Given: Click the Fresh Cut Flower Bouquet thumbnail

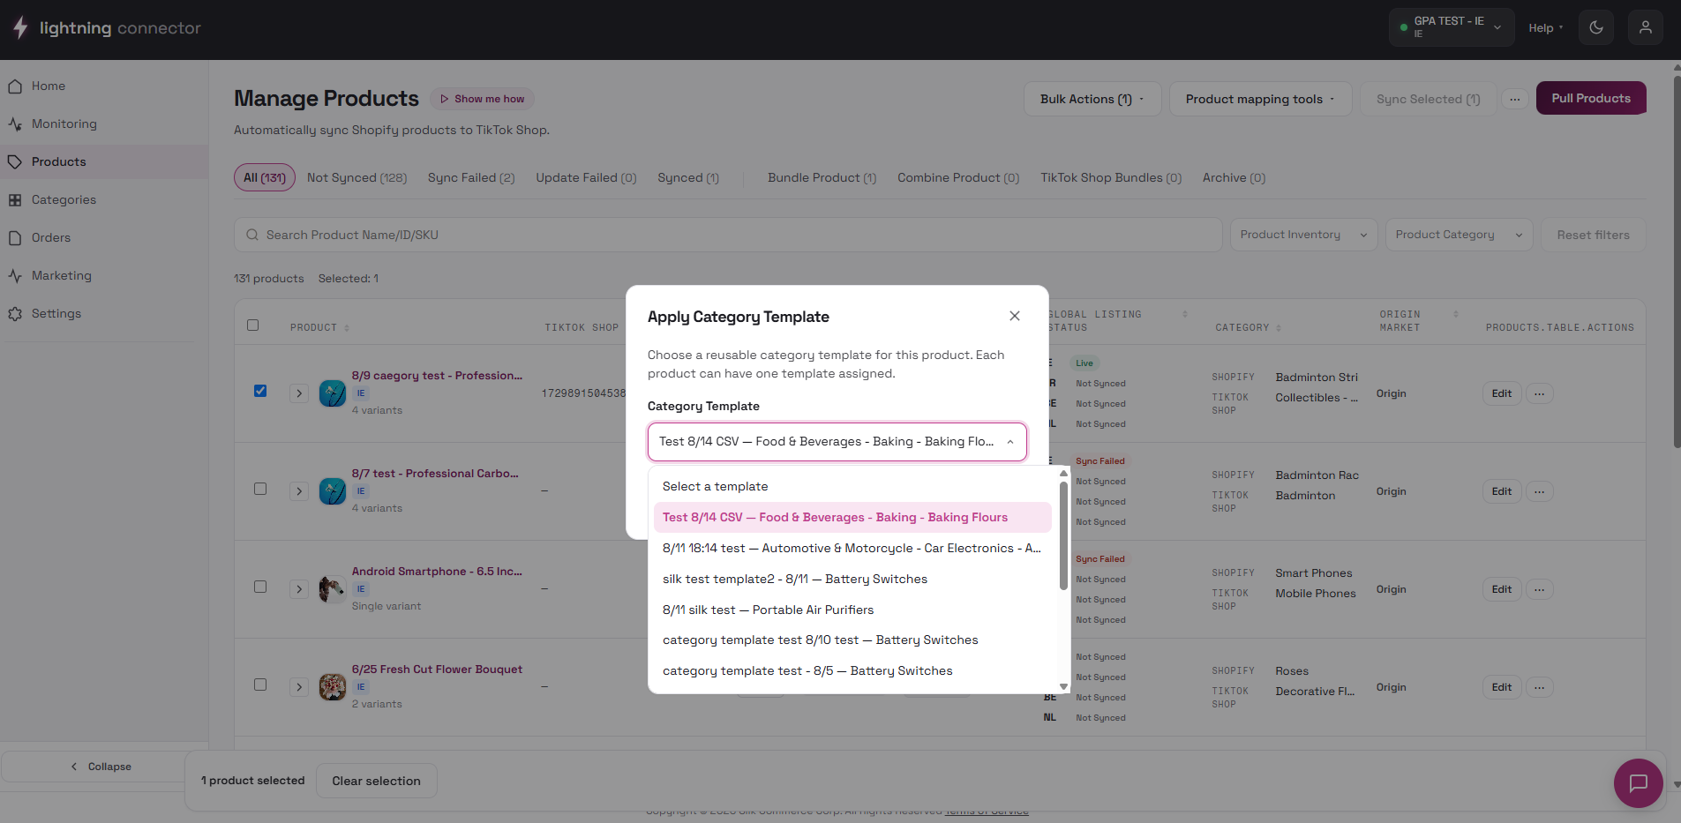Looking at the screenshot, I should (332, 686).
